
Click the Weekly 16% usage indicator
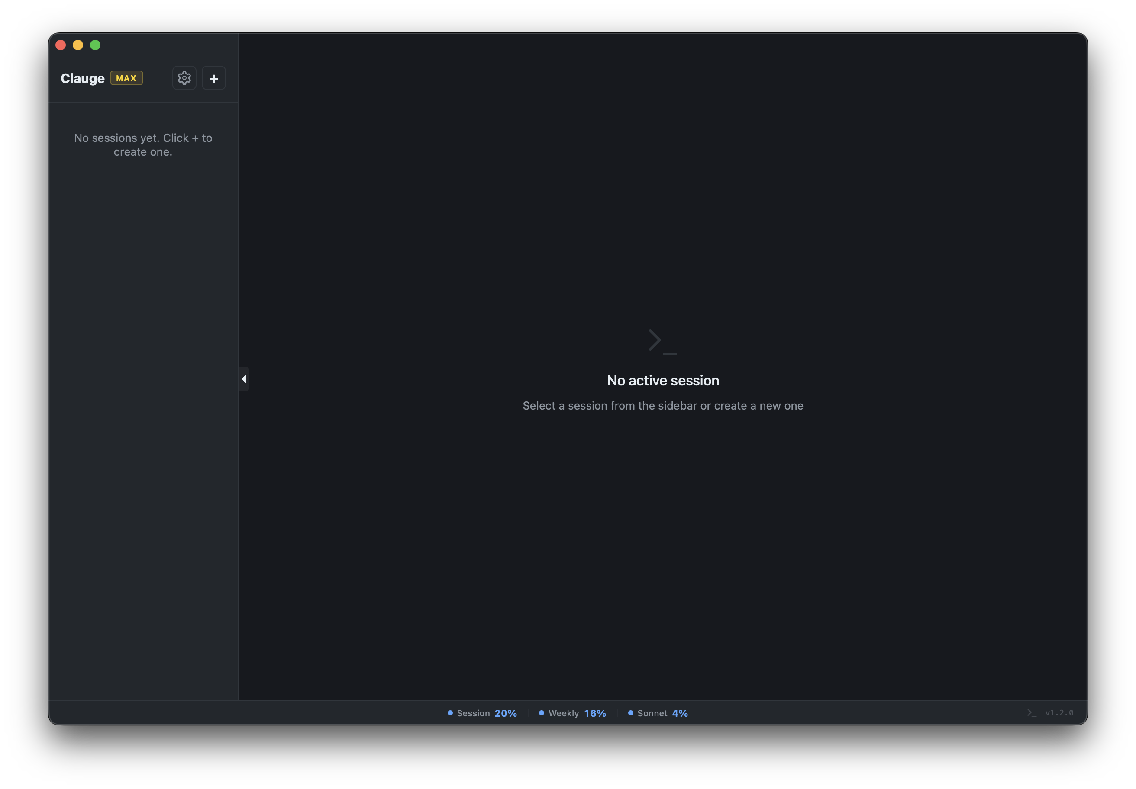(577, 713)
